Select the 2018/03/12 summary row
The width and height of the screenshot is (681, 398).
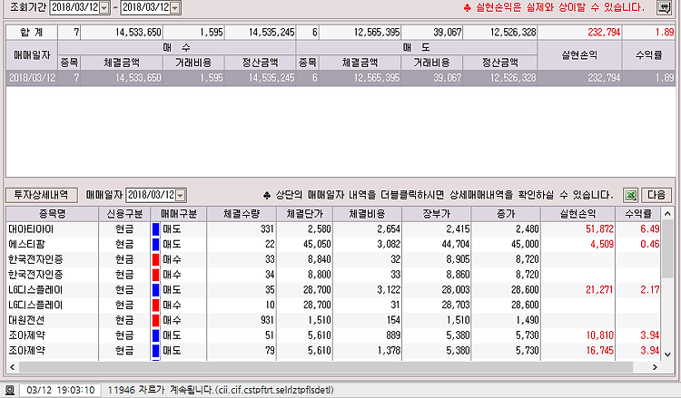(340, 78)
